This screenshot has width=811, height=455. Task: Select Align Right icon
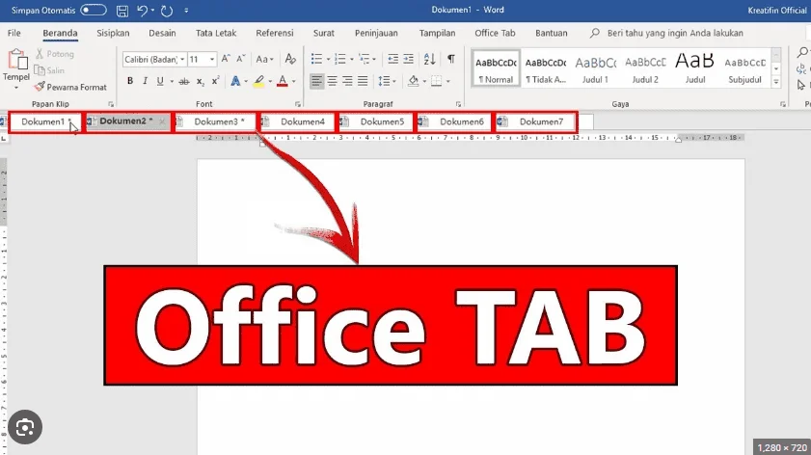[347, 81]
